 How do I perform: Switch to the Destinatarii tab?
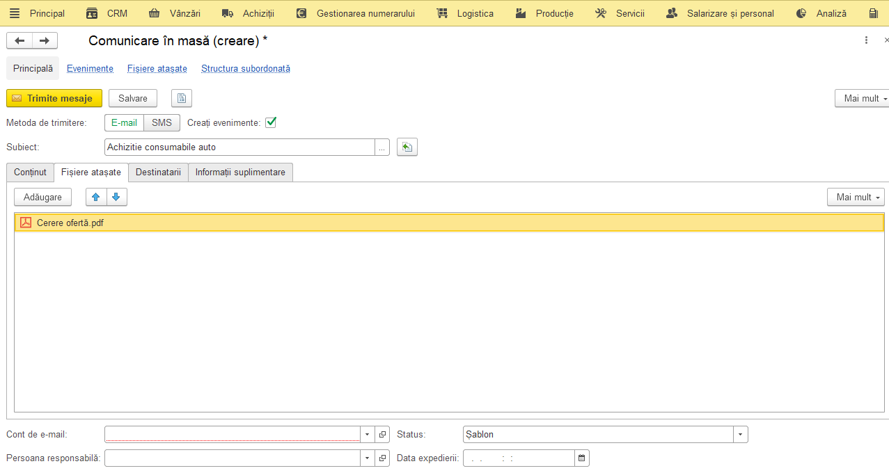click(158, 173)
